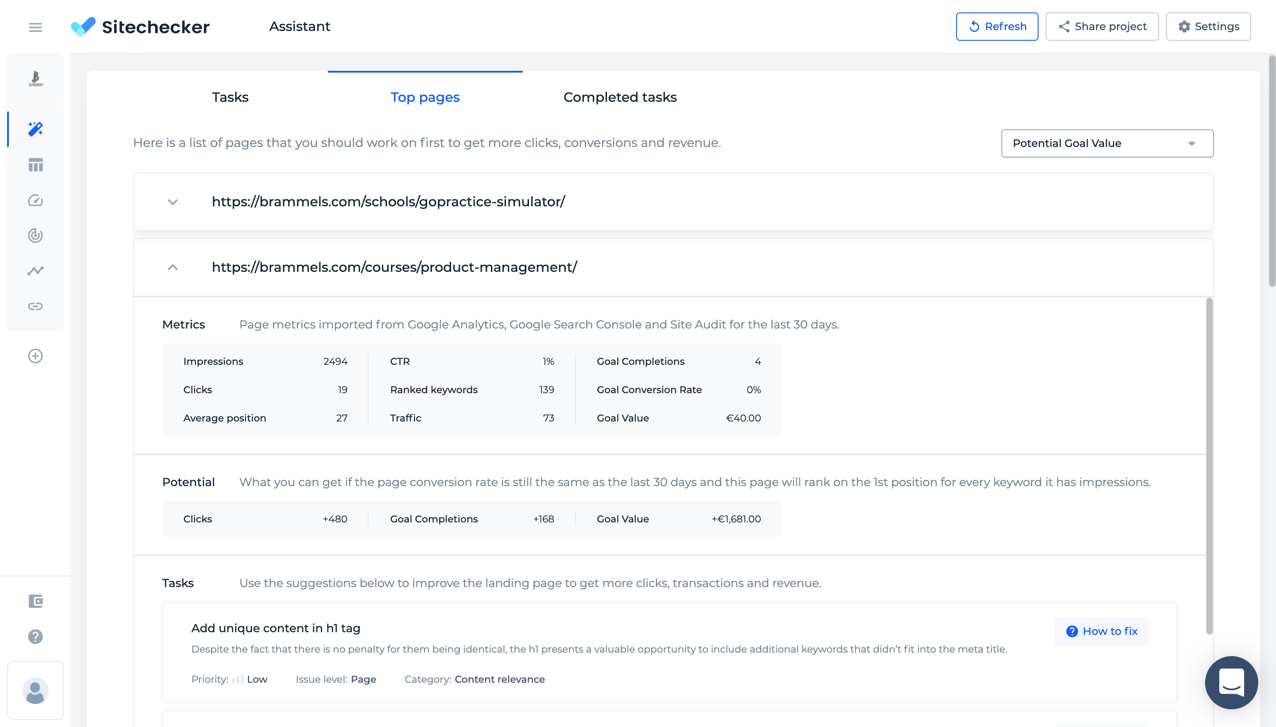Collapse the product-management page row
The image size is (1276, 727).
point(172,266)
